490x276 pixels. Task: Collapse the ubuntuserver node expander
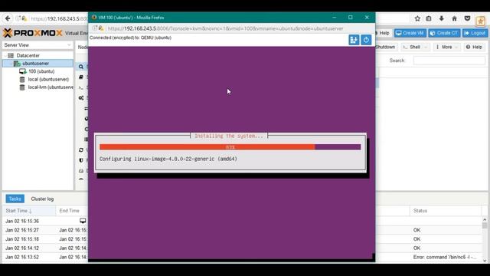tap(12, 64)
